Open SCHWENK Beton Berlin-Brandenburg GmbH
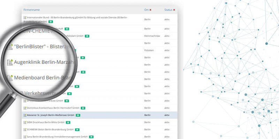Viewport: 279px width, 139px height. [x=50, y=130]
